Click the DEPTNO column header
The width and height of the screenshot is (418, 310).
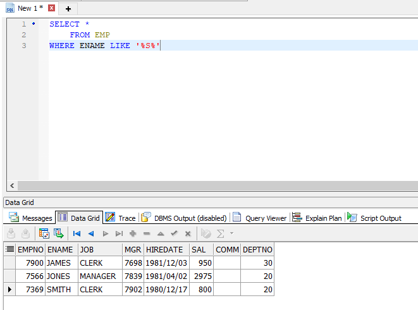[257, 249]
